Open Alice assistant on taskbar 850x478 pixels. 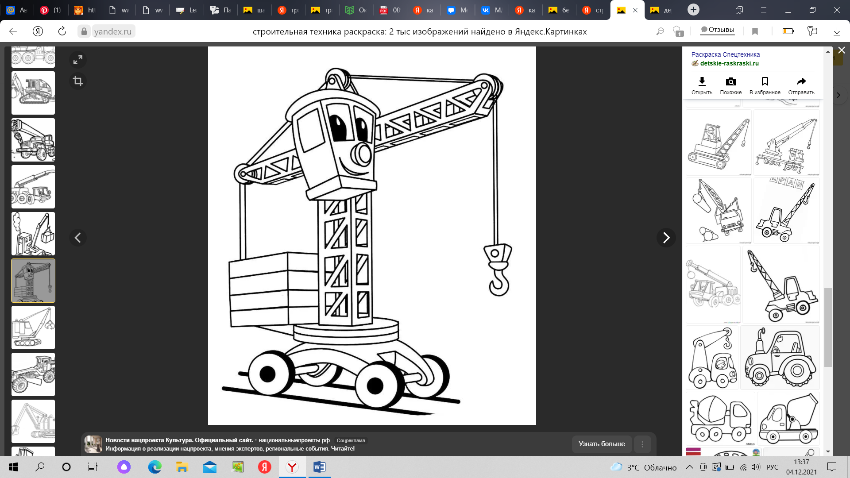124,467
